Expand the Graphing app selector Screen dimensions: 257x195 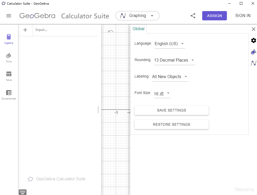pos(137,16)
